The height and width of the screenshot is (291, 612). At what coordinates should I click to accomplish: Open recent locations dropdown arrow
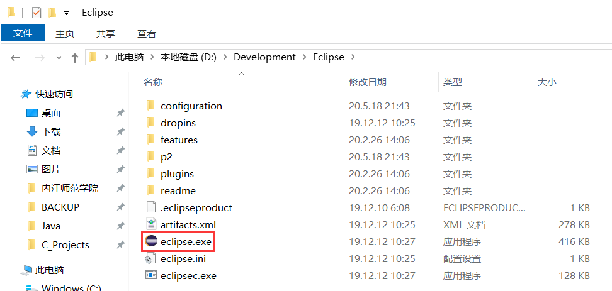(59, 58)
